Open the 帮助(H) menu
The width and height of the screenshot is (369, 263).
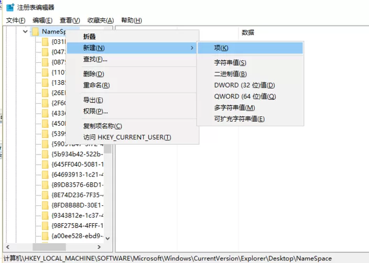pos(132,20)
